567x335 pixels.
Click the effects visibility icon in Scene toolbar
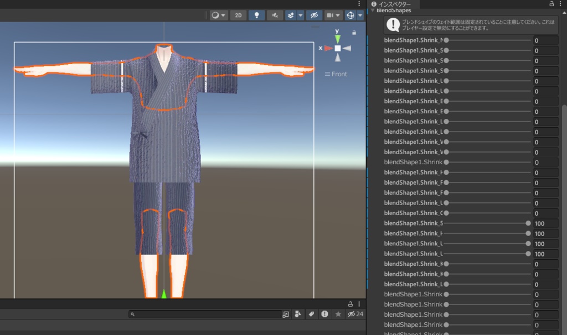(290, 15)
